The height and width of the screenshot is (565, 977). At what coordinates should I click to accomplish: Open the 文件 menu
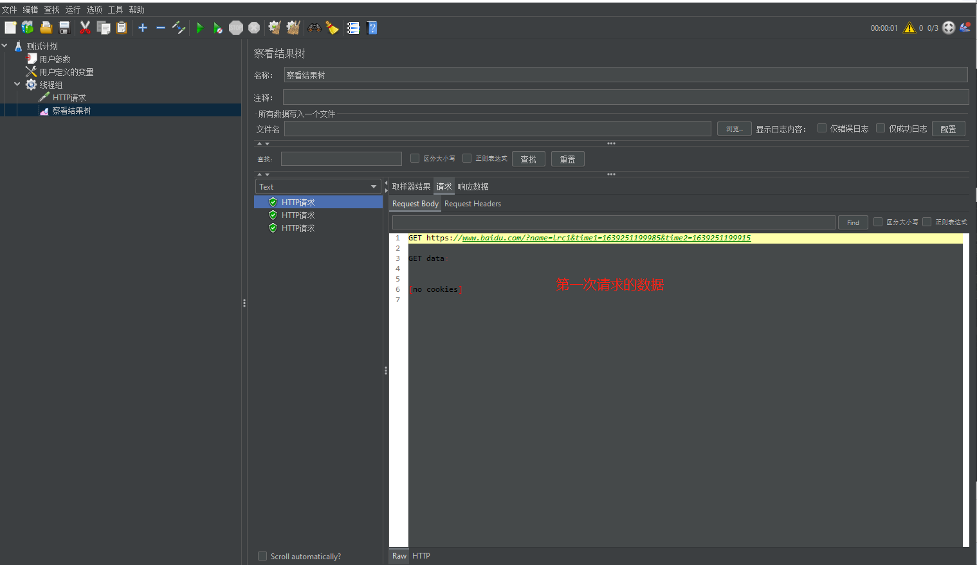(x=10, y=10)
